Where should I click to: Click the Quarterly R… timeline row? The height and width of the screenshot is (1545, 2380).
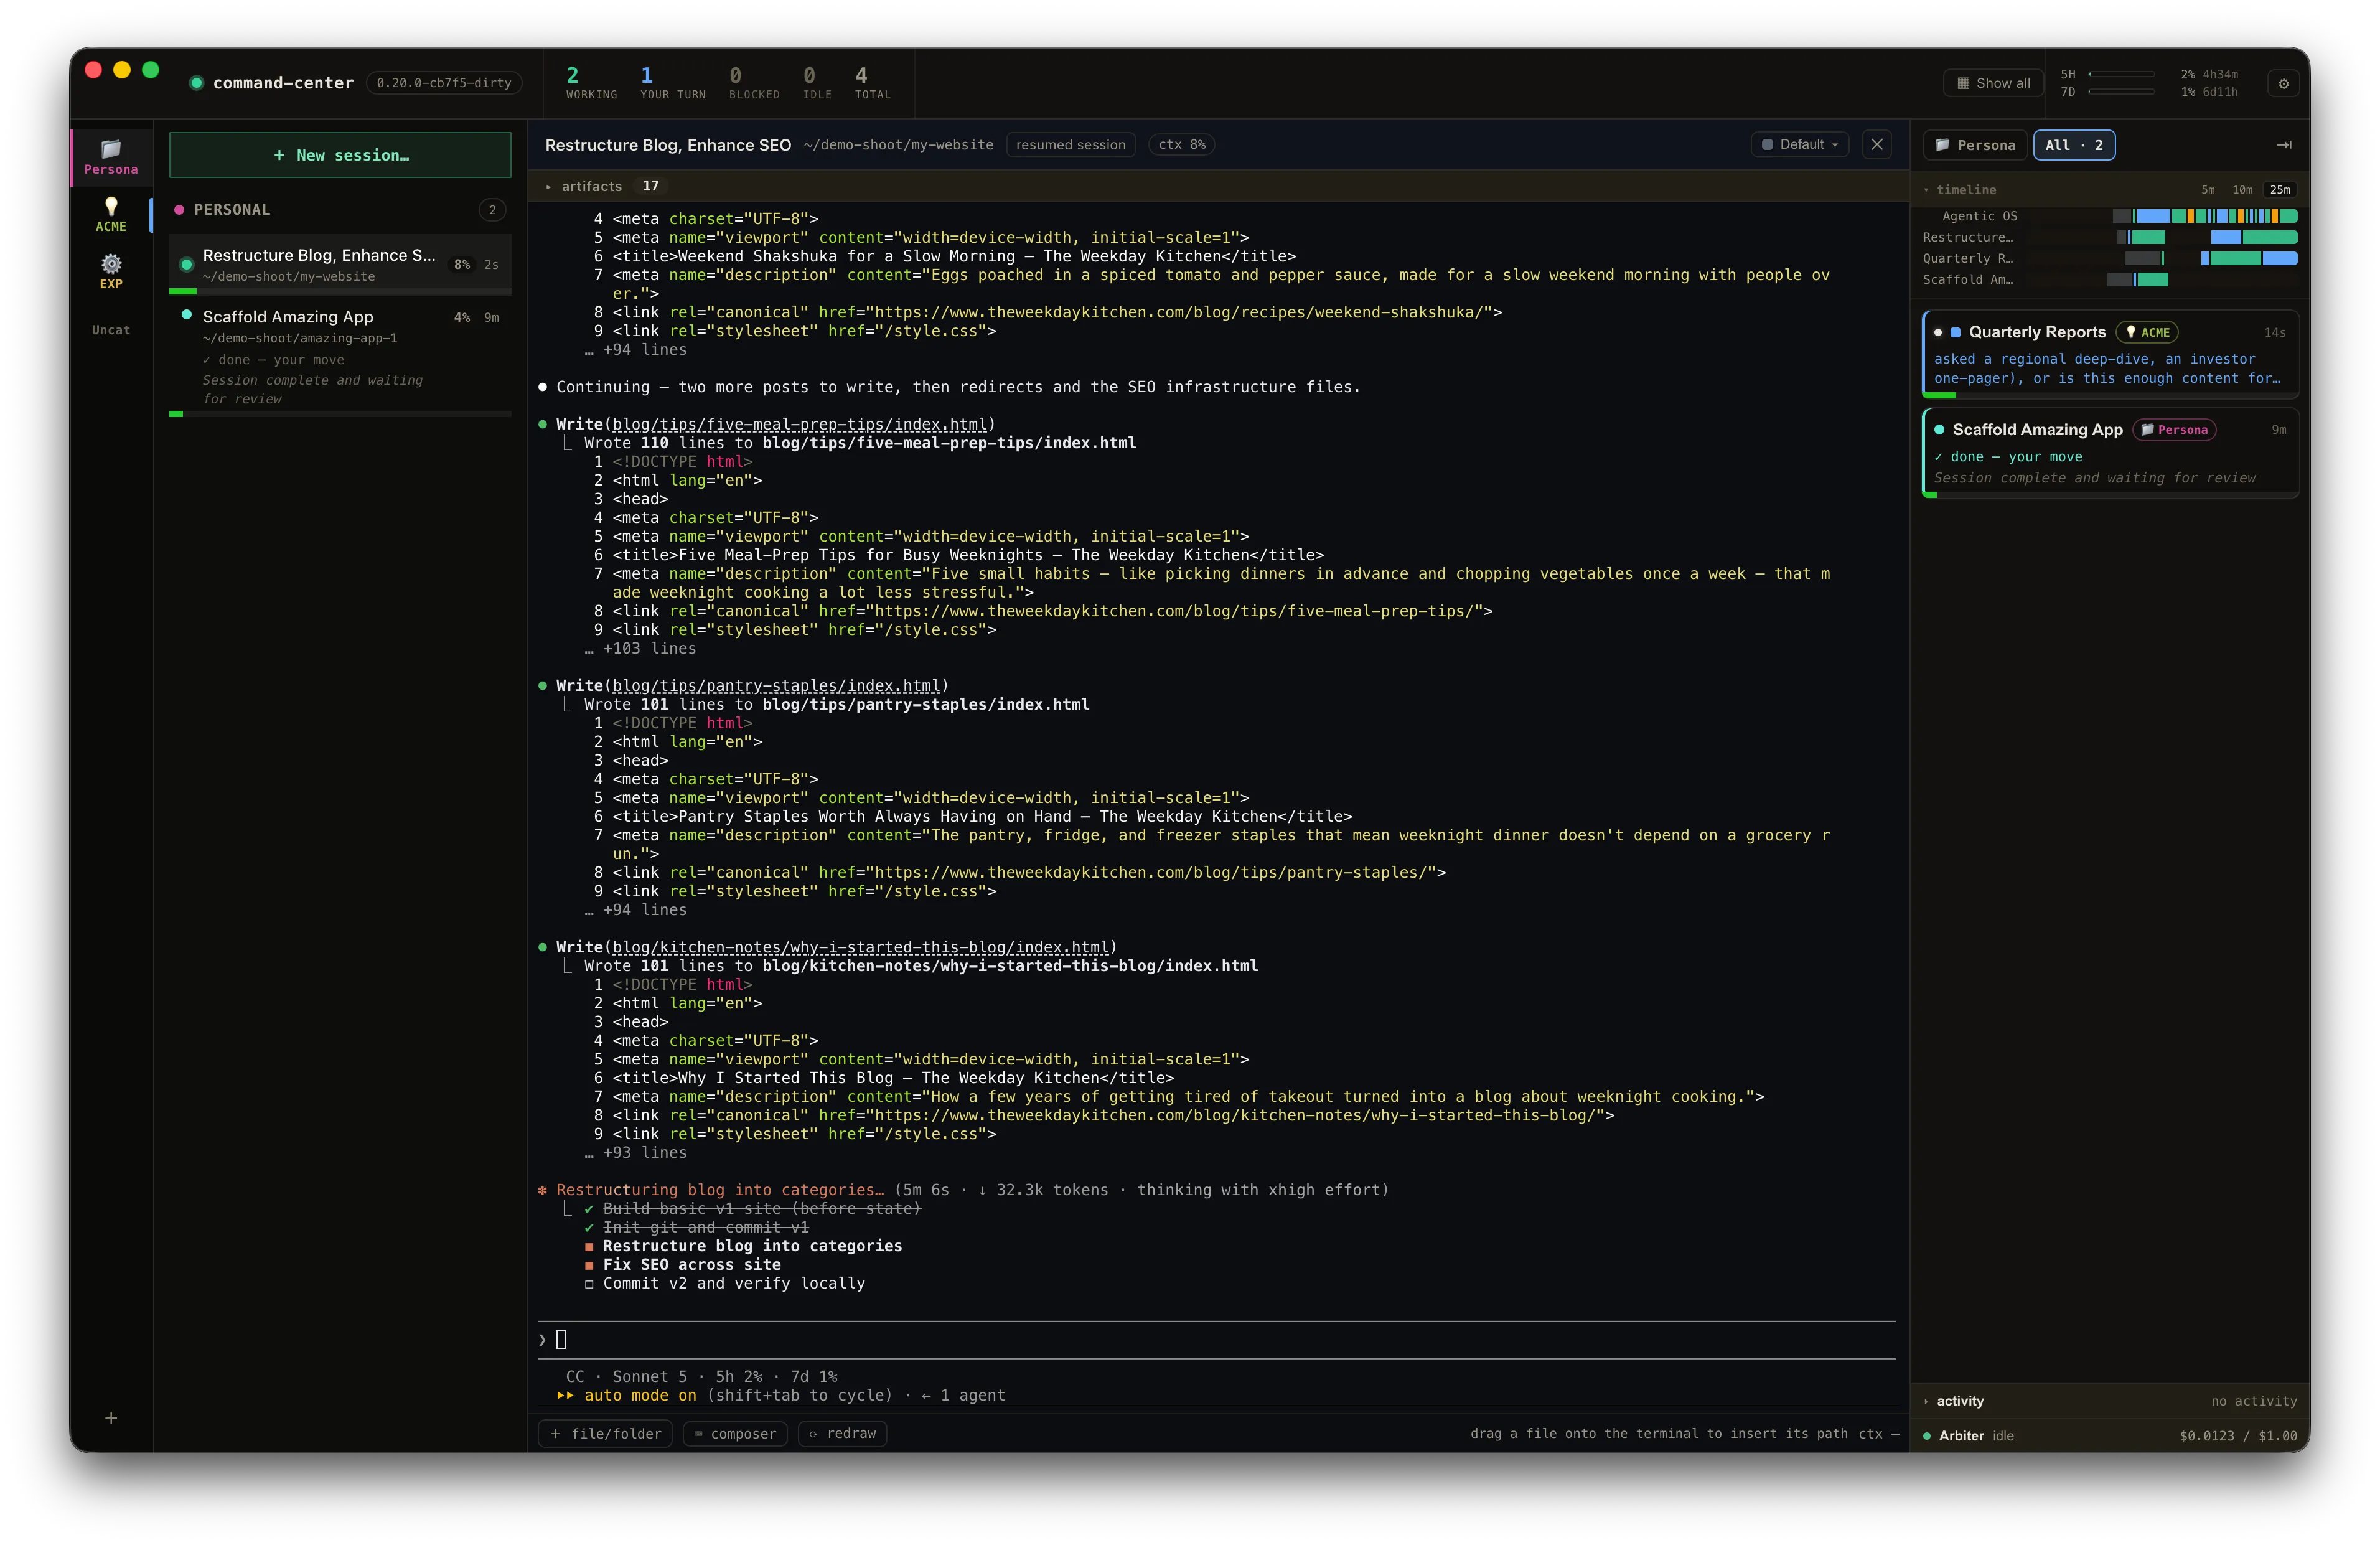click(x=2109, y=258)
